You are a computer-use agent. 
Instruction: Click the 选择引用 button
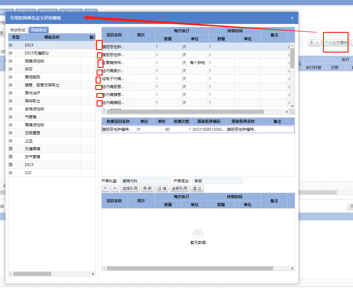click(130, 188)
